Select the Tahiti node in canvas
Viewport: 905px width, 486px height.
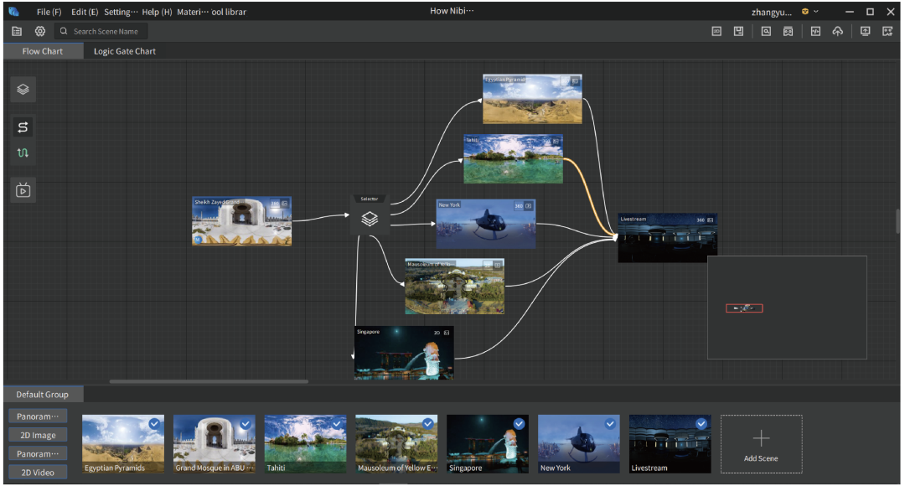513,159
